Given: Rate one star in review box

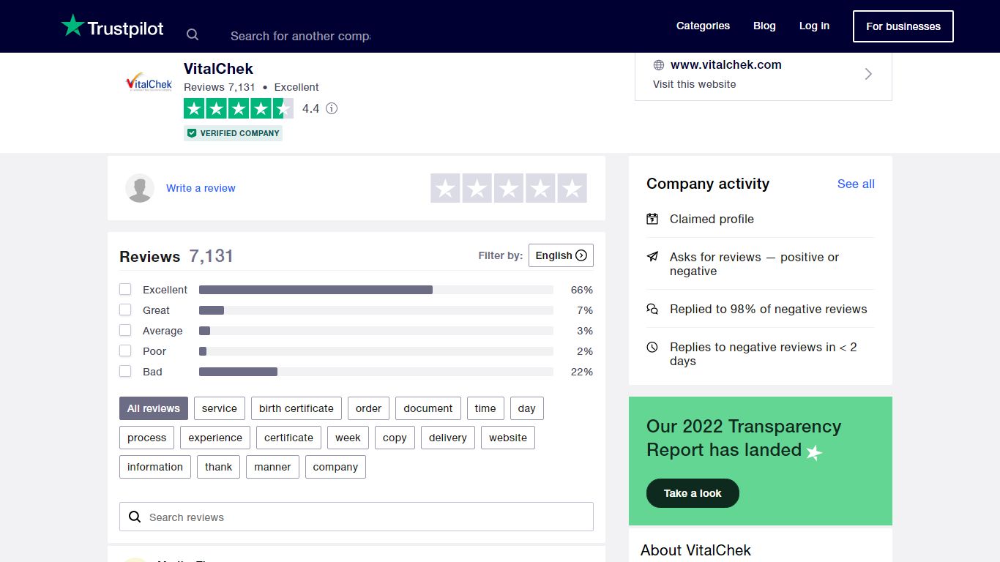Looking at the screenshot, I should point(445,188).
